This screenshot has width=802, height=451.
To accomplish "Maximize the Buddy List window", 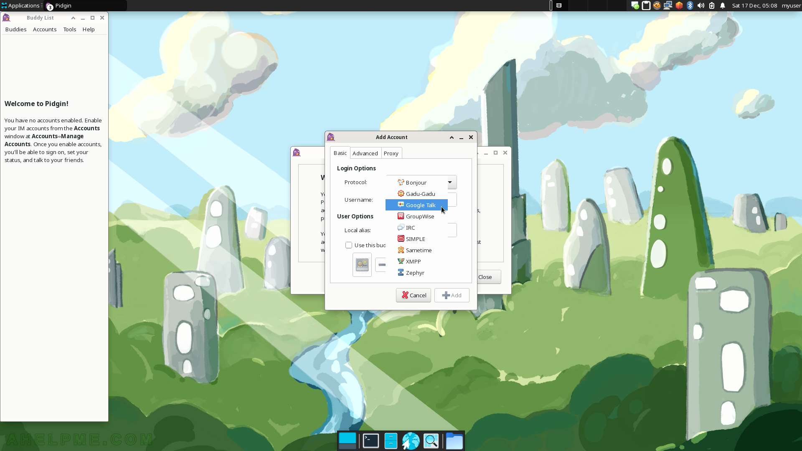I will (x=92, y=18).
